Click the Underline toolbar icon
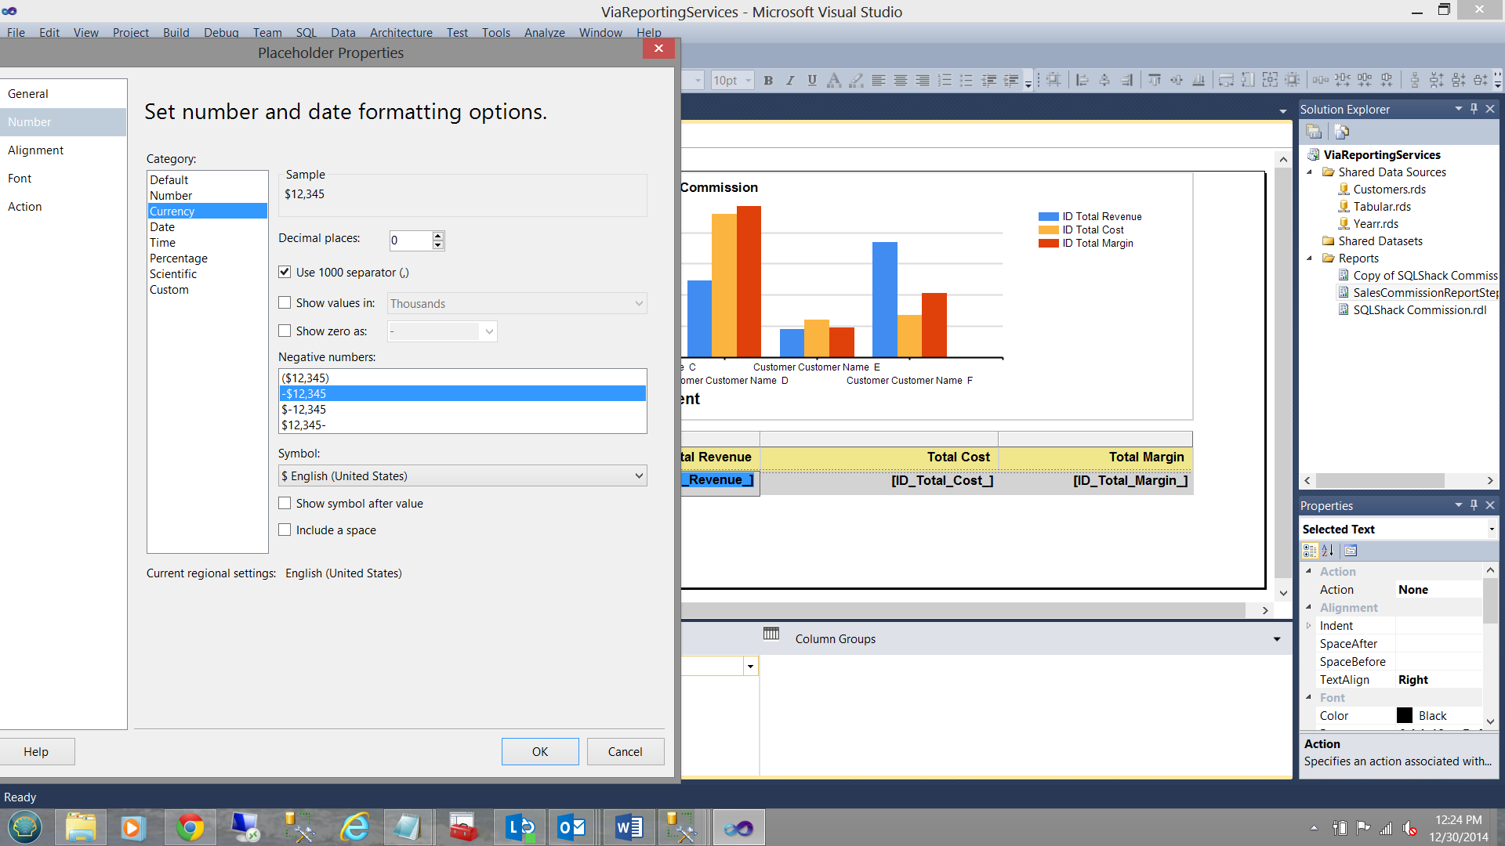The image size is (1505, 846). (812, 80)
